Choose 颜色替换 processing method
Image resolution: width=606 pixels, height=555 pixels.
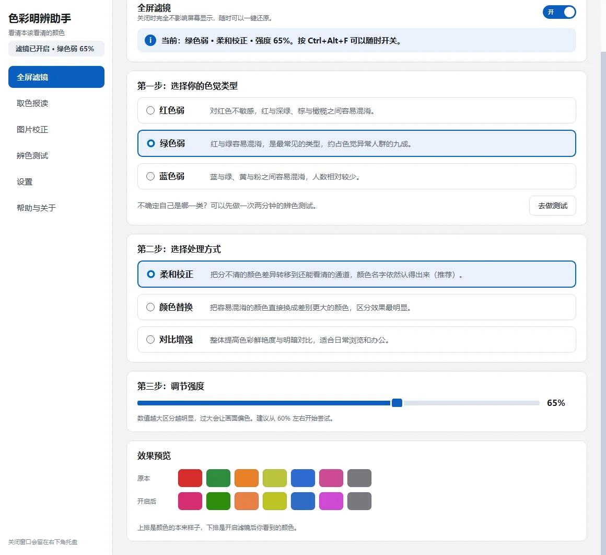(x=356, y=307)
